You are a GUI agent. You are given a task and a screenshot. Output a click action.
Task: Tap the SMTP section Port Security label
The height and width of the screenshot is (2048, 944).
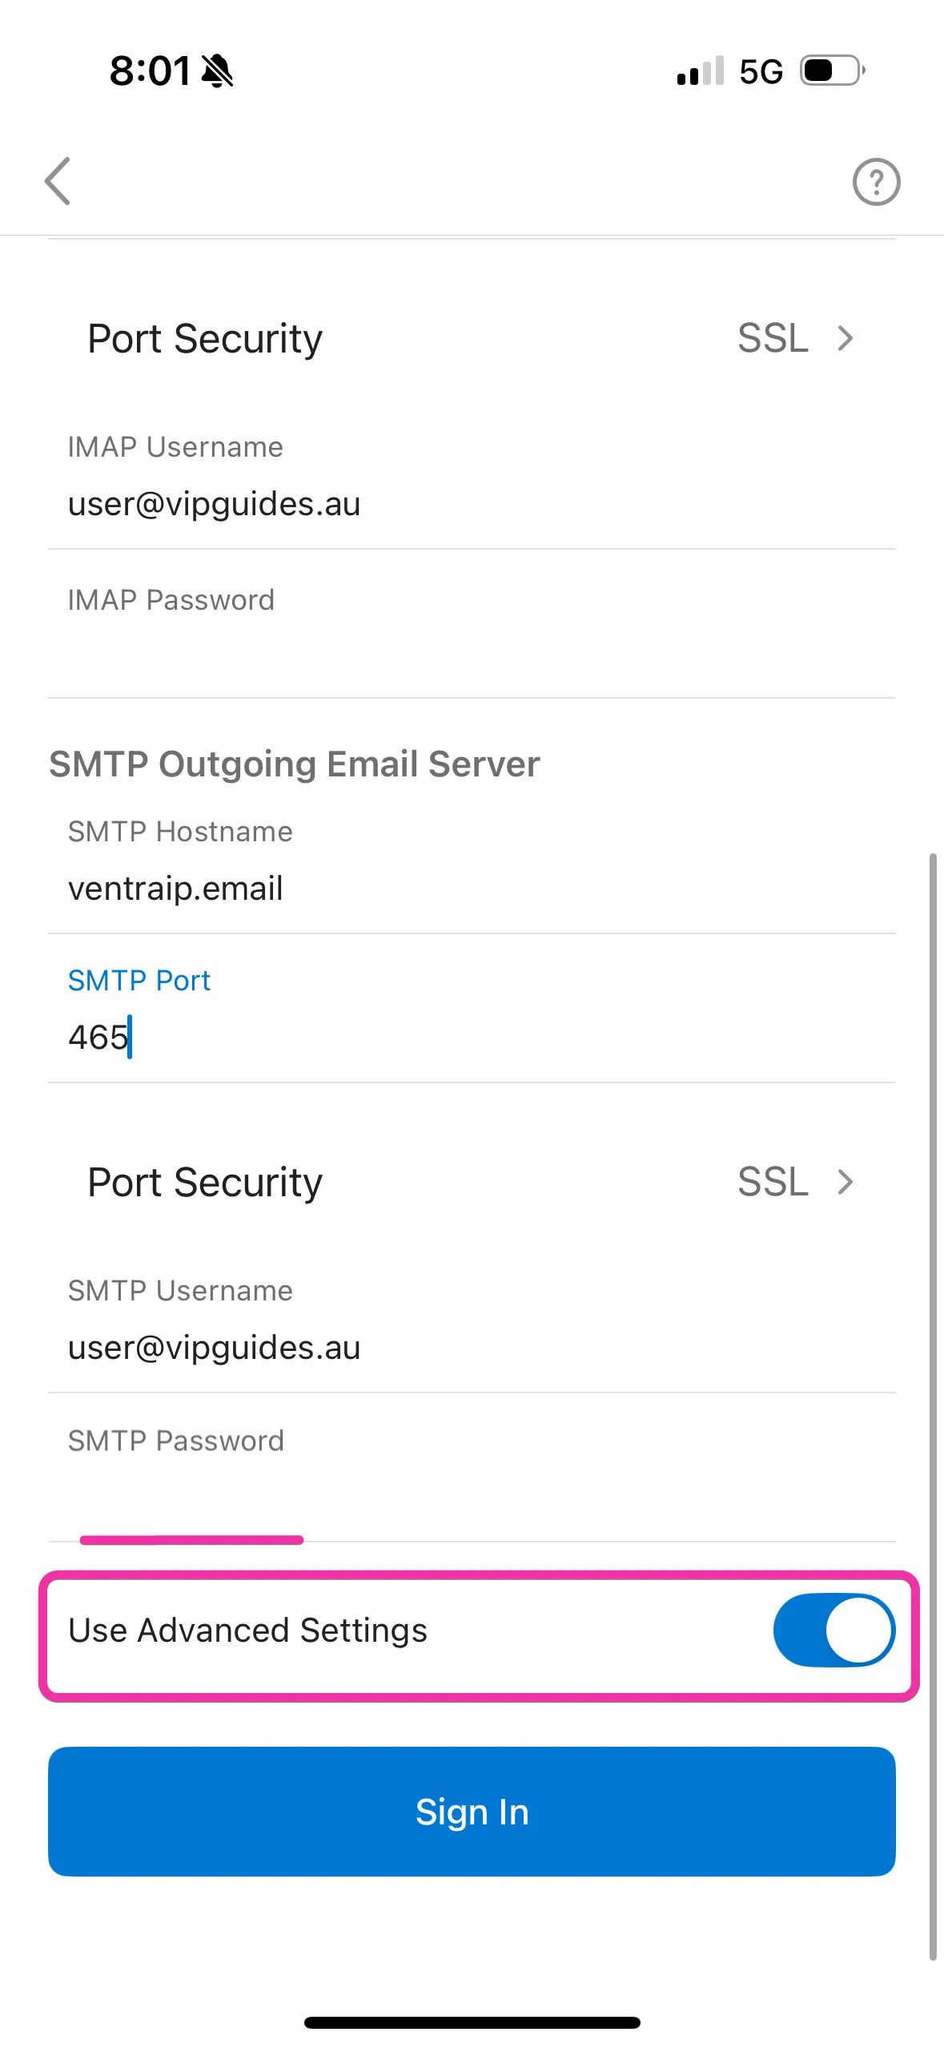pyautogui.click(x=205, y=1182)
